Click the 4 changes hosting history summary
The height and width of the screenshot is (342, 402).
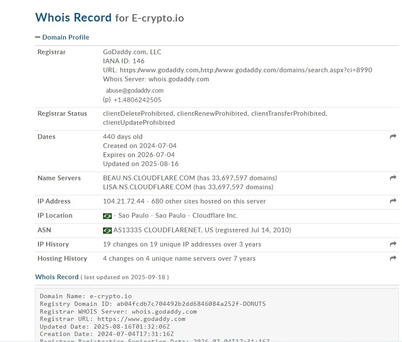pos(179,259)
